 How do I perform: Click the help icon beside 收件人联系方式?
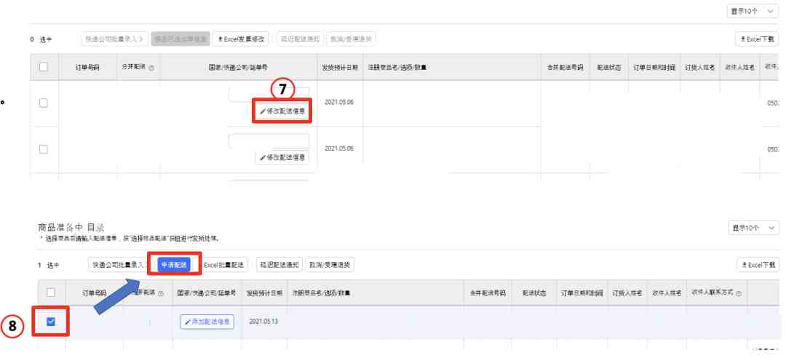(x=739, y=293)
